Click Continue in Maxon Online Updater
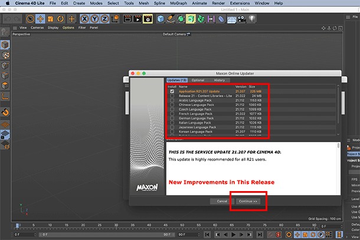Viewport: 360px width, 240px height. (x=248, y=201)
